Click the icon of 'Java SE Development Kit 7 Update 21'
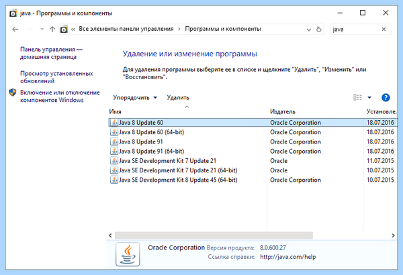403x275 pixels. click(x=114, y=161)
